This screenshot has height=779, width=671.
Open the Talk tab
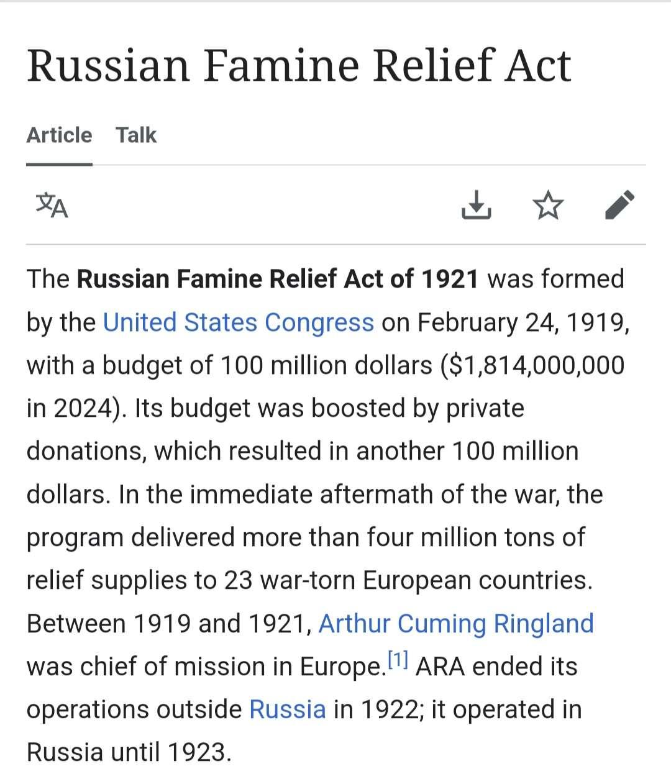(136, 135)
